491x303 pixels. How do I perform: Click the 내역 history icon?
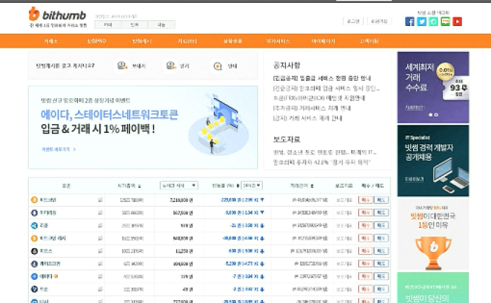tap(217, 66)
